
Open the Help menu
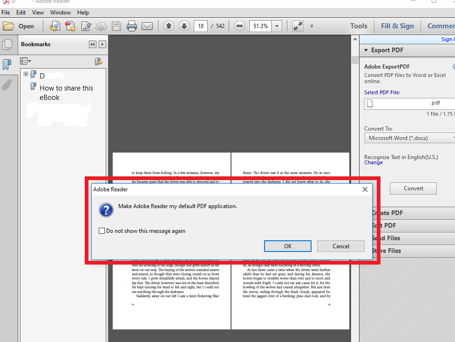pyautogui.click(x=83, y=13)
